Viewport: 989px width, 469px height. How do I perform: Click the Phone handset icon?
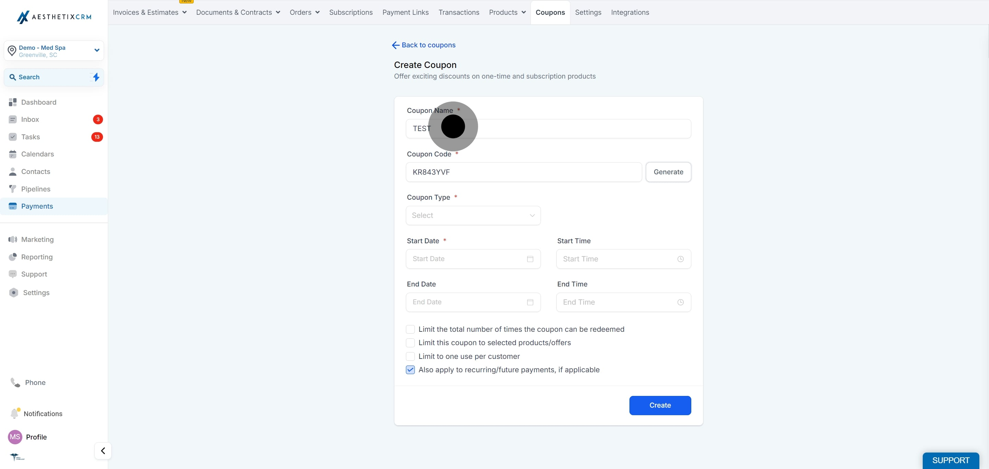15,382
